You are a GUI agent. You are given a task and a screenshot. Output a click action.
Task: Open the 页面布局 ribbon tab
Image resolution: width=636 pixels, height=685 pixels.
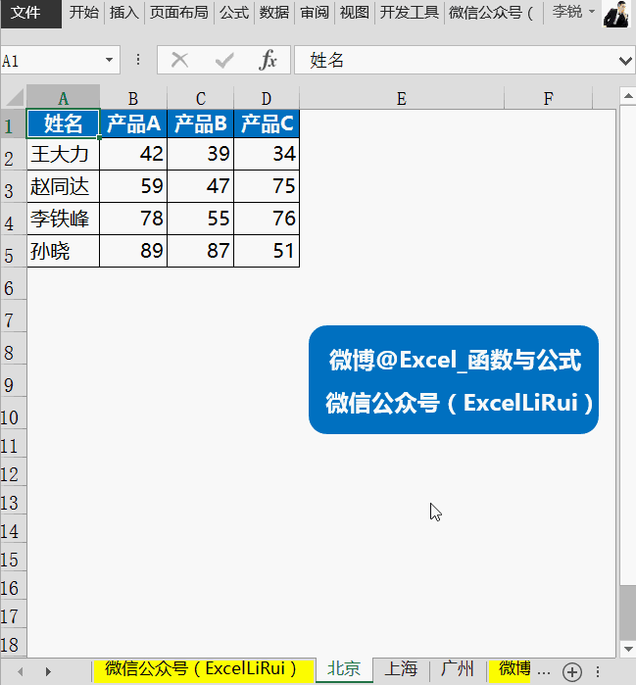click(178, 12)
